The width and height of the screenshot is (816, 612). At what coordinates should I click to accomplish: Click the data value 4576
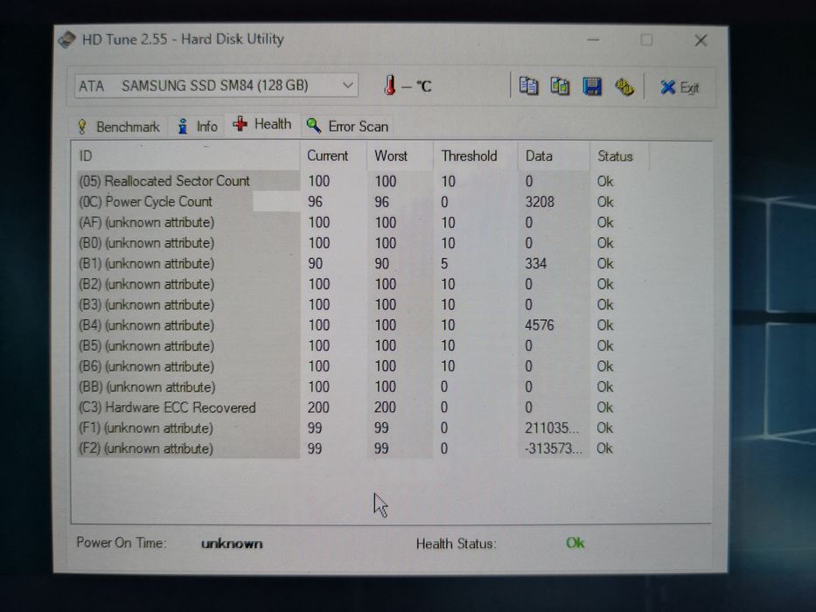point(540,325)
